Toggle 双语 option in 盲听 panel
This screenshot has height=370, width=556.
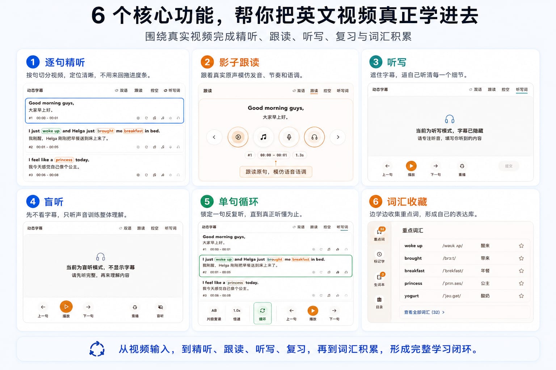(125, 228)
